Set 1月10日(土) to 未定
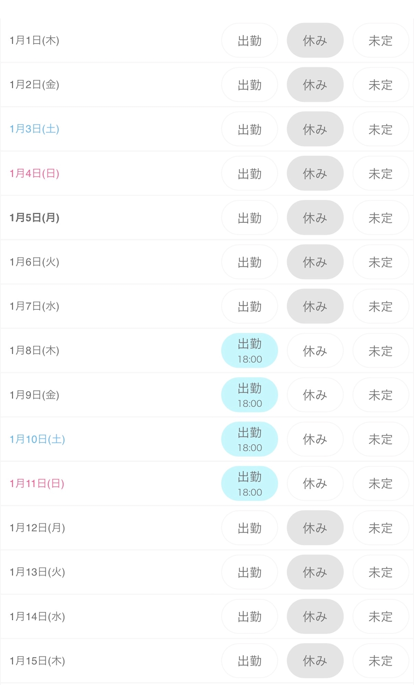The height and width of the screenshot is (685, 414). pyautogui.click(x=380, y=439)
